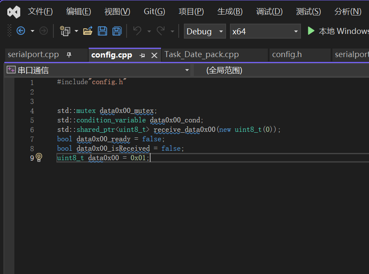Open the 生成(B) menu
The image size is (369, 274).
(x=230, y=12)
